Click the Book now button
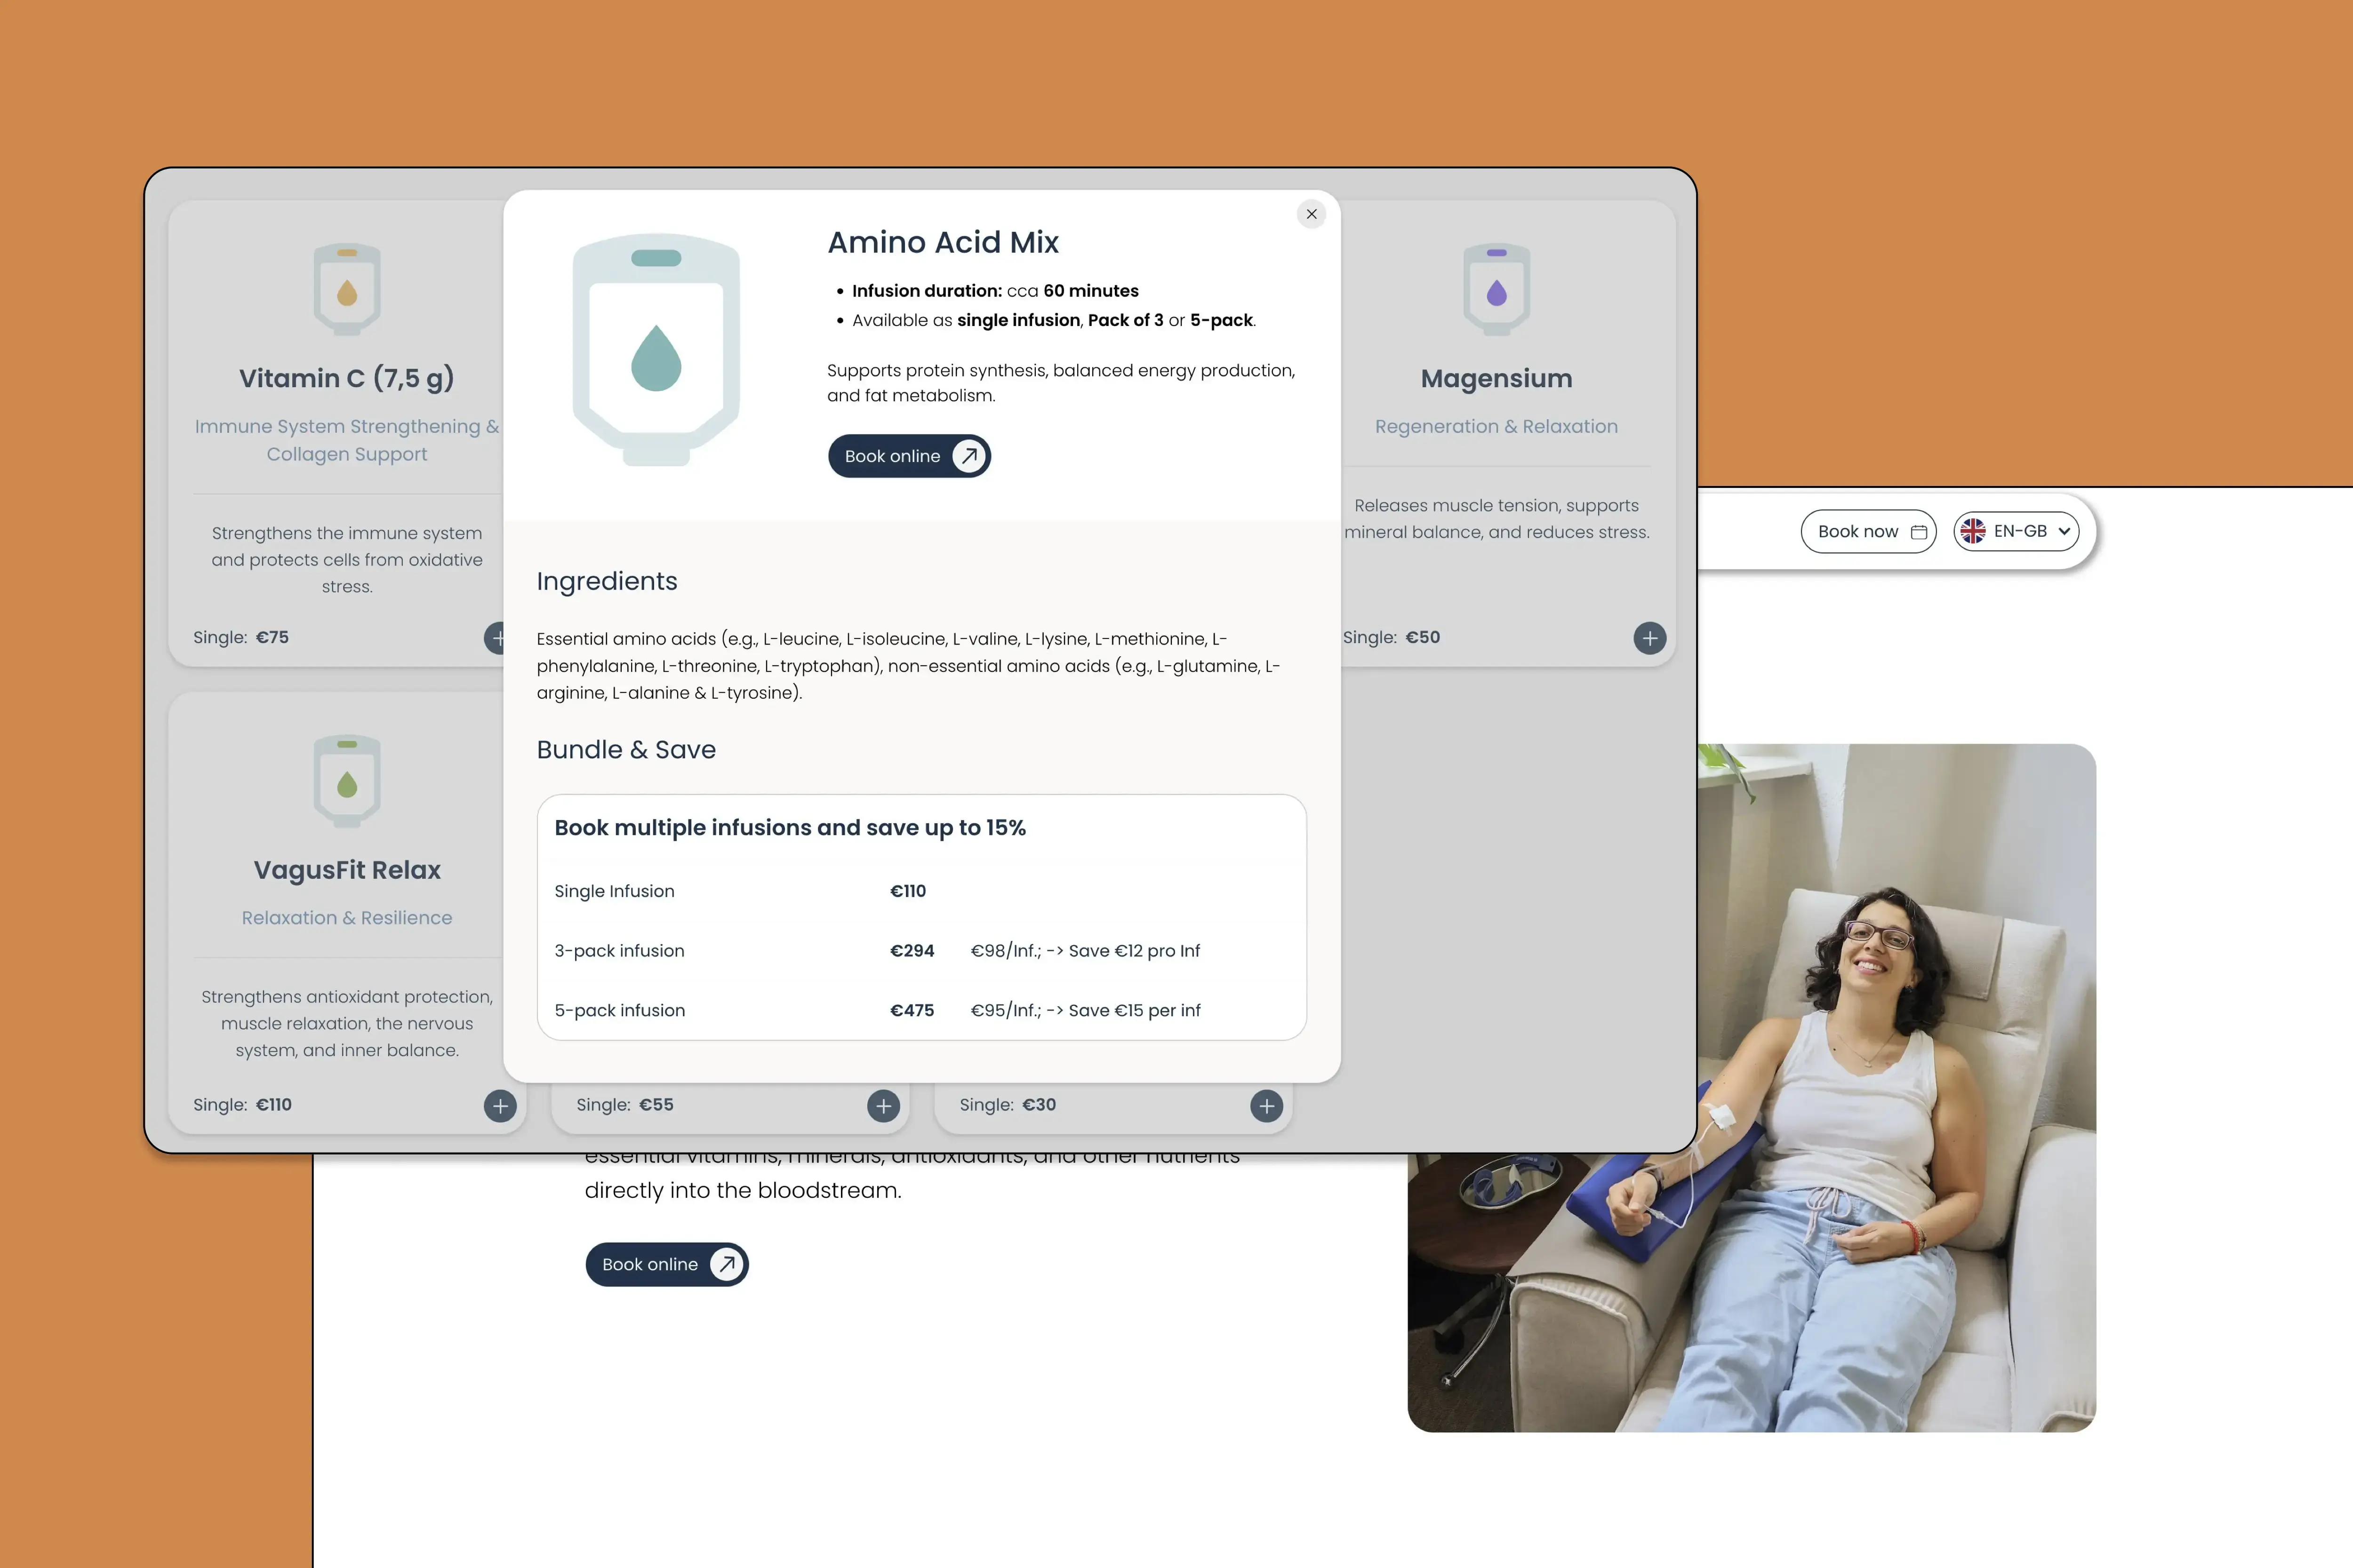 click(1868, 531)
